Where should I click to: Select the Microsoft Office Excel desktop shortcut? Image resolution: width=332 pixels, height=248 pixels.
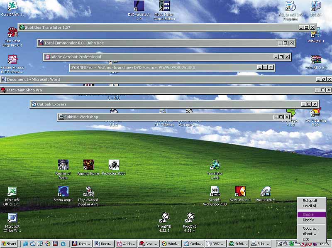pyautogui.click(x=12, y=196)
